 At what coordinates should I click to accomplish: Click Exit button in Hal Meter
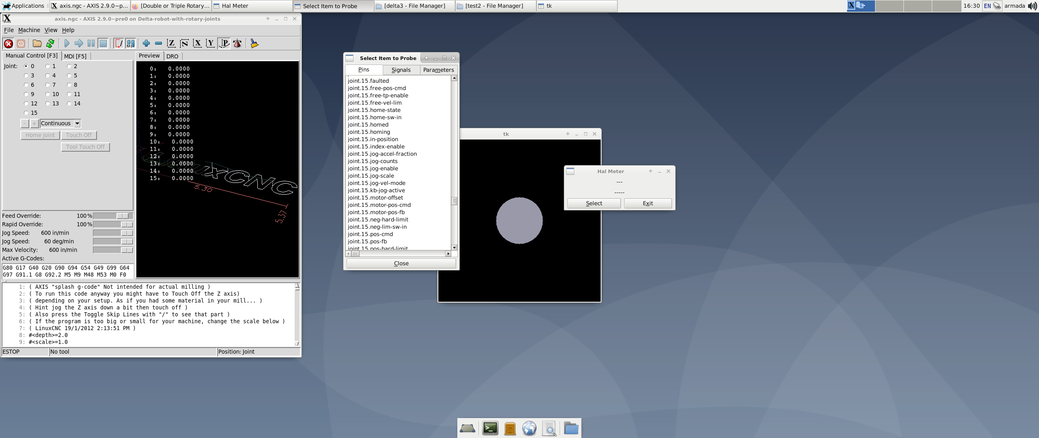tap(648, 203)
